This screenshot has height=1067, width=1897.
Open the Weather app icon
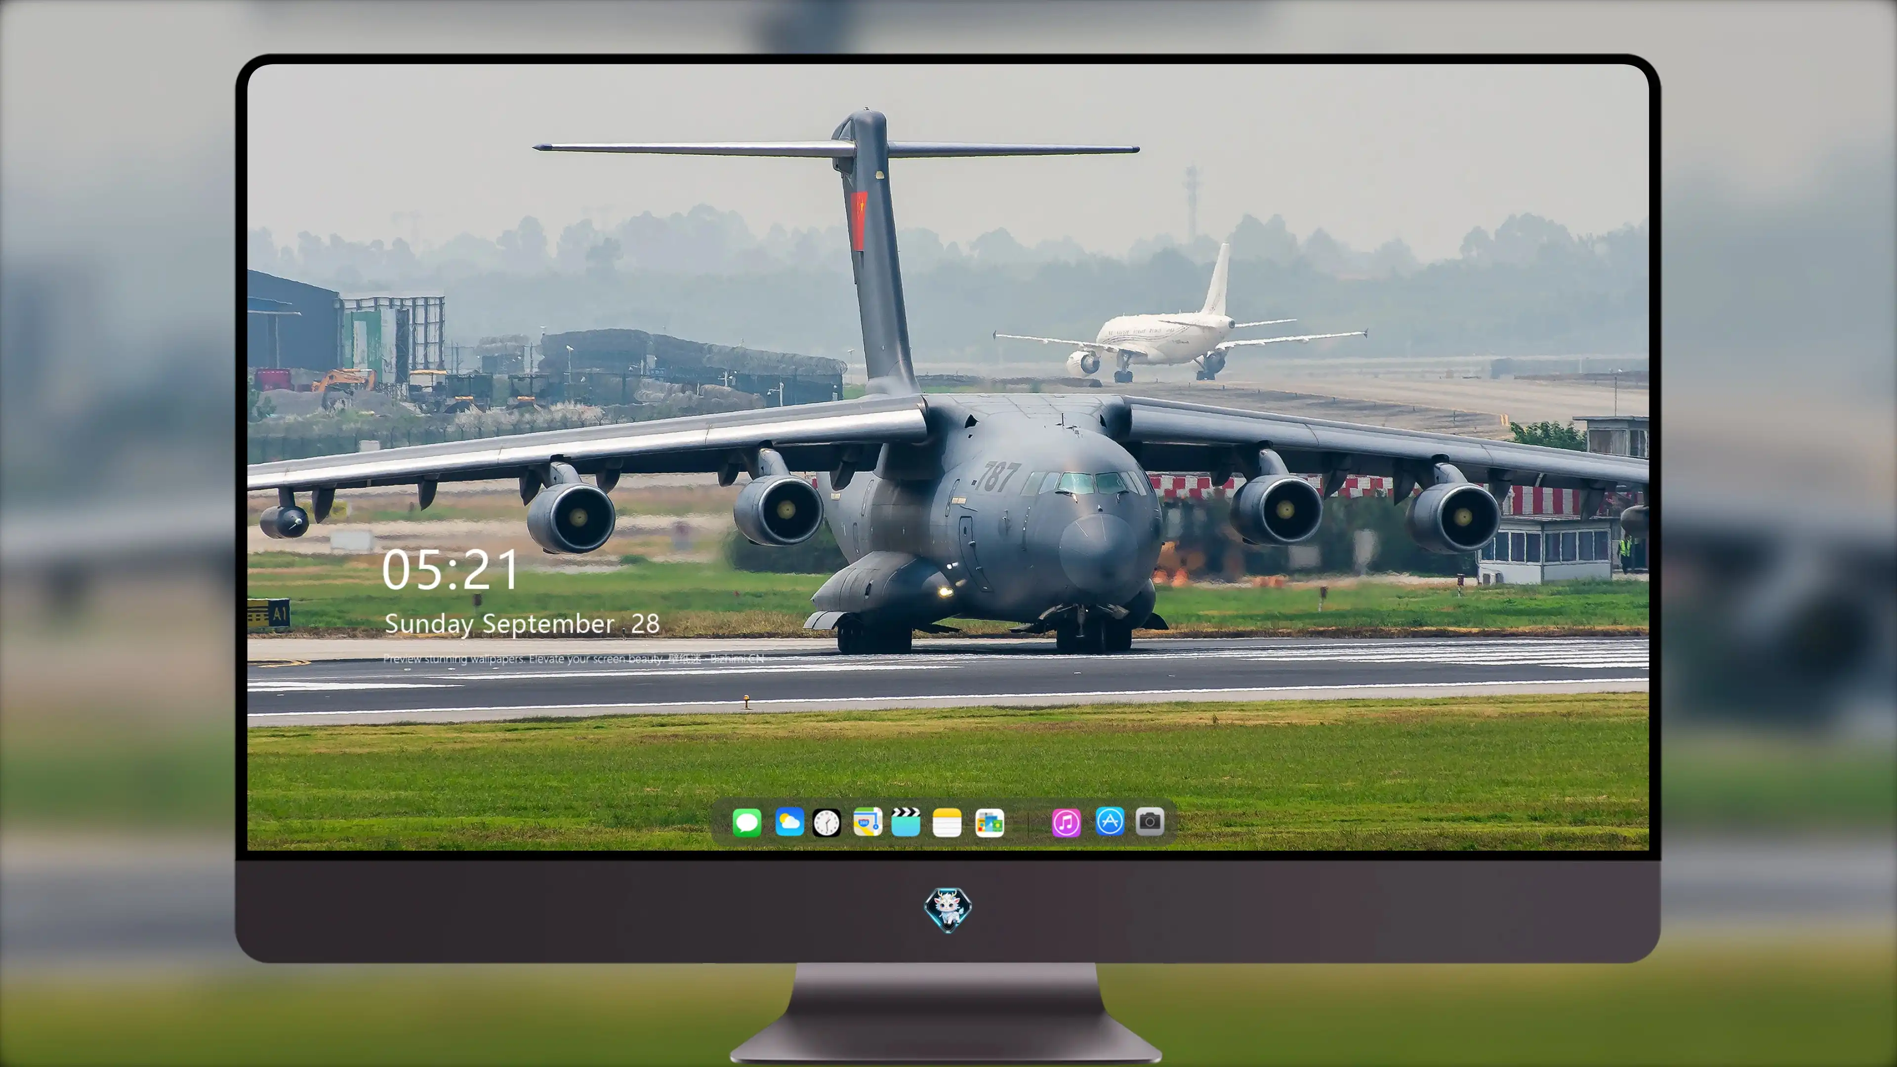pos(789,822)
